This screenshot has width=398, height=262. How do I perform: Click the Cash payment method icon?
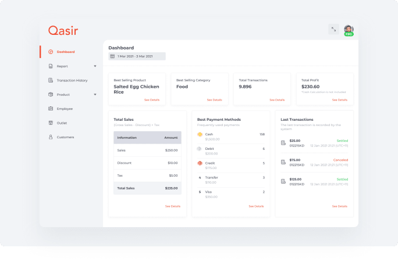pyautogui.click(x=200, y=134)
